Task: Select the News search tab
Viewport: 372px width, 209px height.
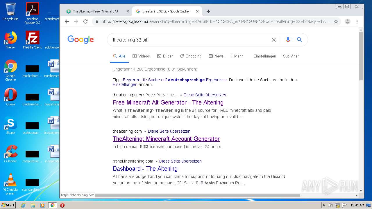Action: point(216,56)
